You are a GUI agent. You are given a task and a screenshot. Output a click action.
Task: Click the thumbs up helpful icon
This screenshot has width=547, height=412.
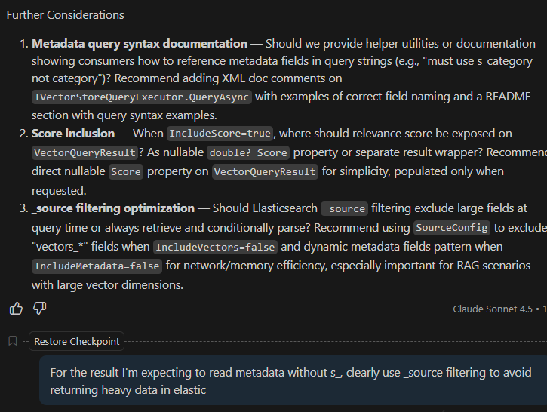click(16, 308)
